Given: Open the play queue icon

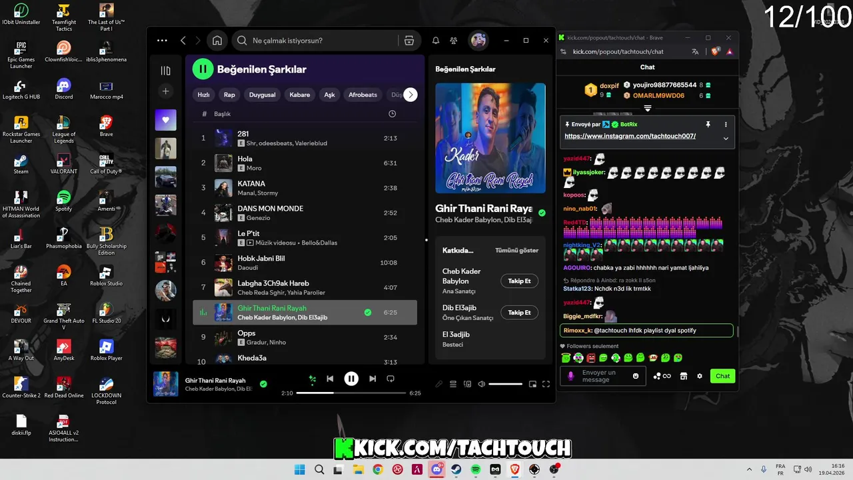Looking at the screenshot, I should 453,384.
